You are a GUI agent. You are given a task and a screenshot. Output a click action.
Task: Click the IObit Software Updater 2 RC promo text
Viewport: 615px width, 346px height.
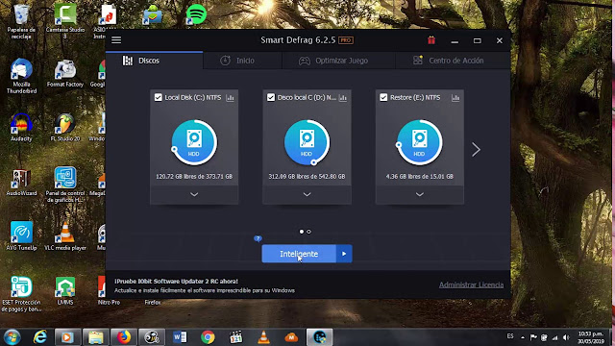(176, 282)
